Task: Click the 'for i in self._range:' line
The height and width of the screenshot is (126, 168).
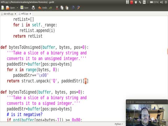Action: click(x=35, y=25)
